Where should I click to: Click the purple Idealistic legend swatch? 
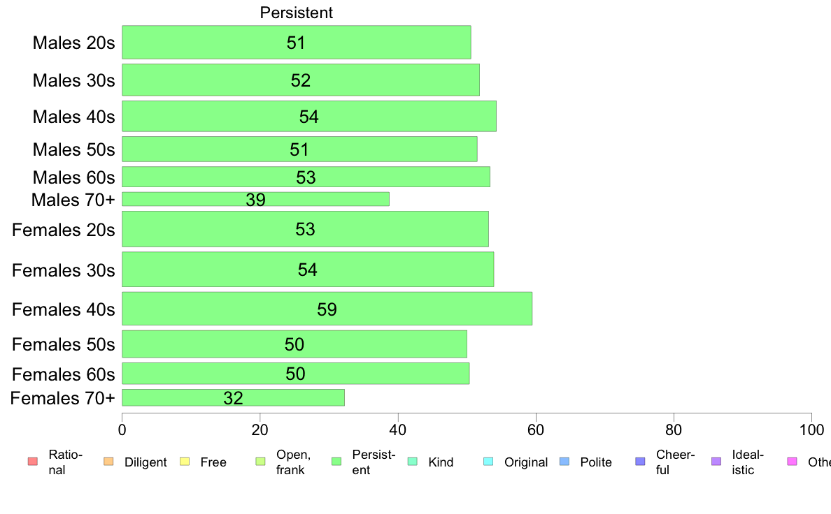[x=716, y=462]
